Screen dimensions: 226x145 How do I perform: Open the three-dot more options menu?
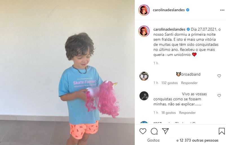(222, 10)
